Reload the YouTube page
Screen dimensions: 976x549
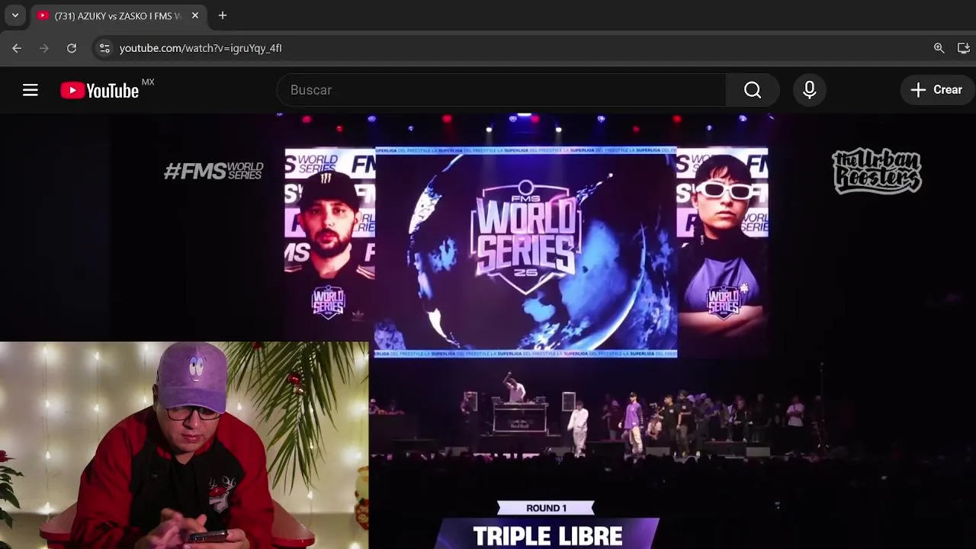pos(72,48)
